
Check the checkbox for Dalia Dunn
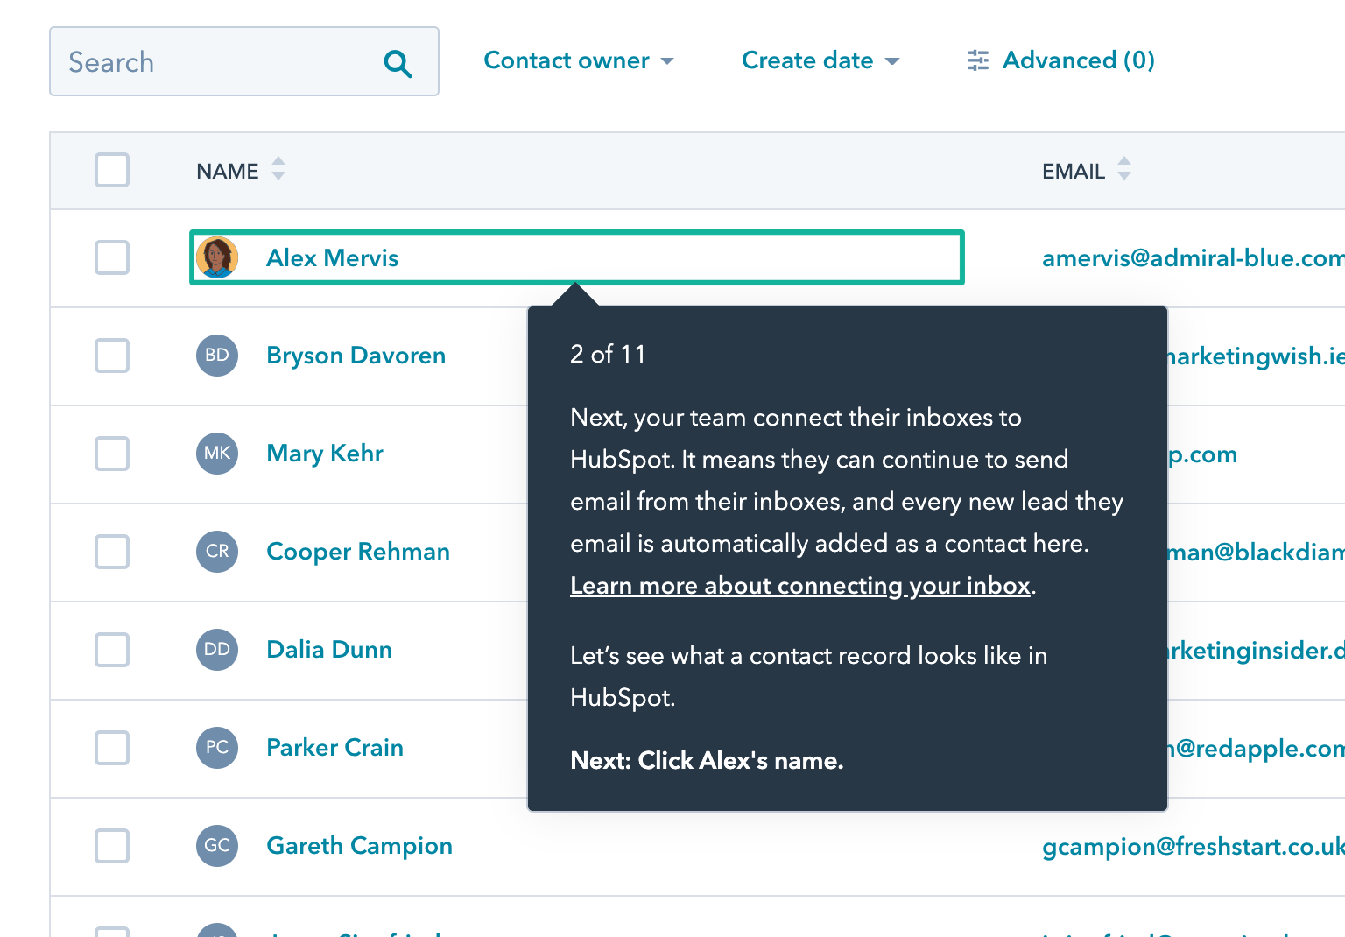point(111,650)
